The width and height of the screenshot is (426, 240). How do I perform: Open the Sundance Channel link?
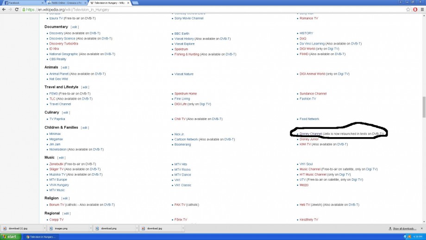(x=313, y=94)
